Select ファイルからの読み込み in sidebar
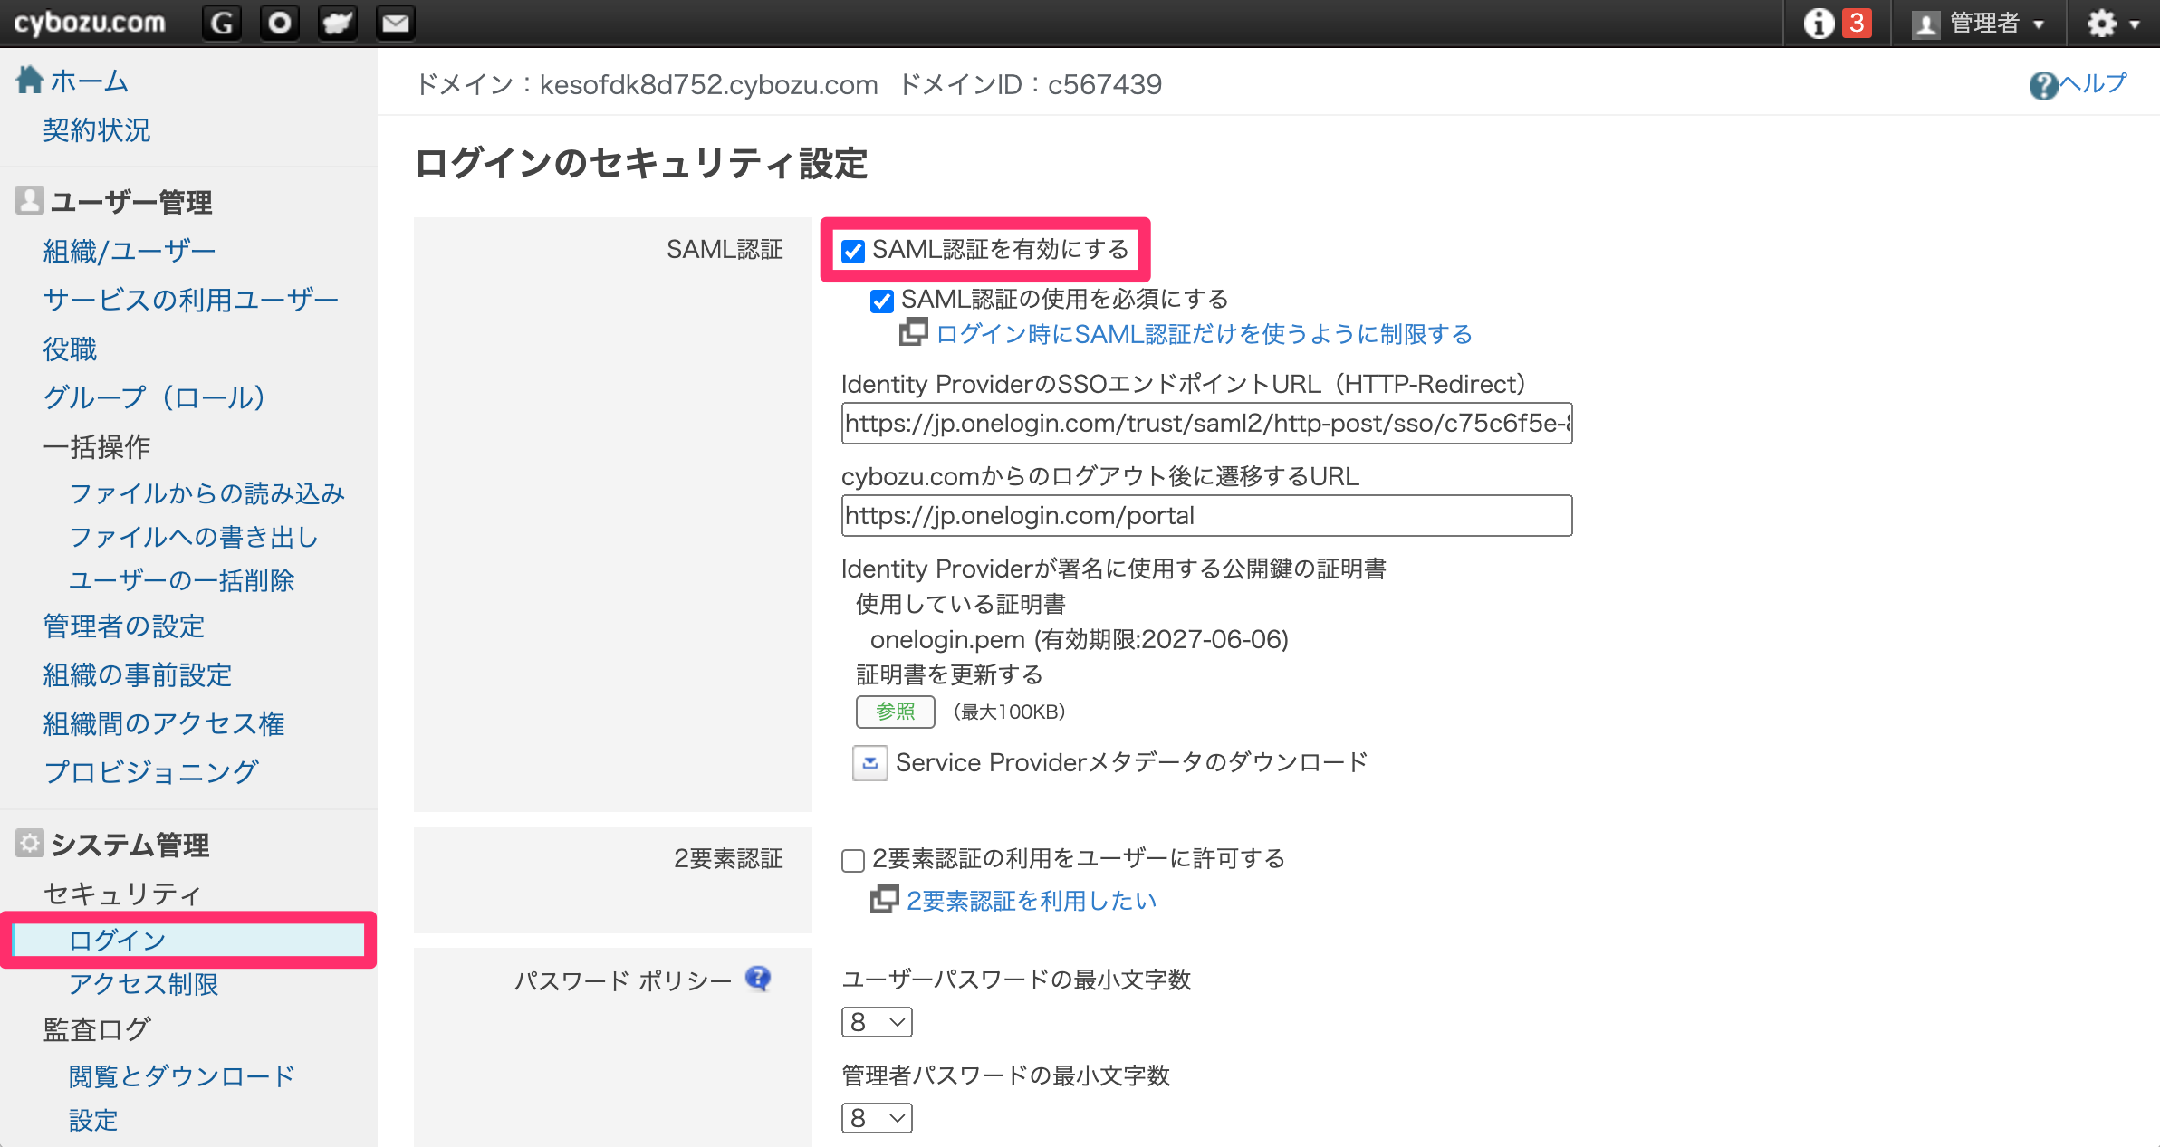The width and height of the screenshot is (2160, 1147). (x=207, y=493)
